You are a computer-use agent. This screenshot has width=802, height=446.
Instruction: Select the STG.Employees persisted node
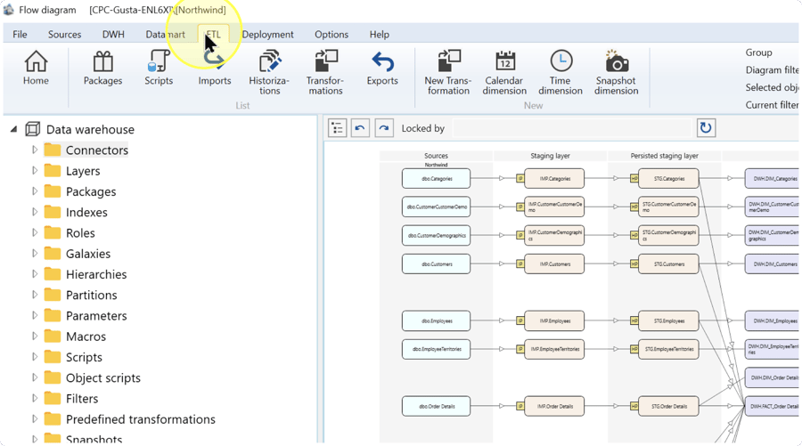click(x=668, y=320)
